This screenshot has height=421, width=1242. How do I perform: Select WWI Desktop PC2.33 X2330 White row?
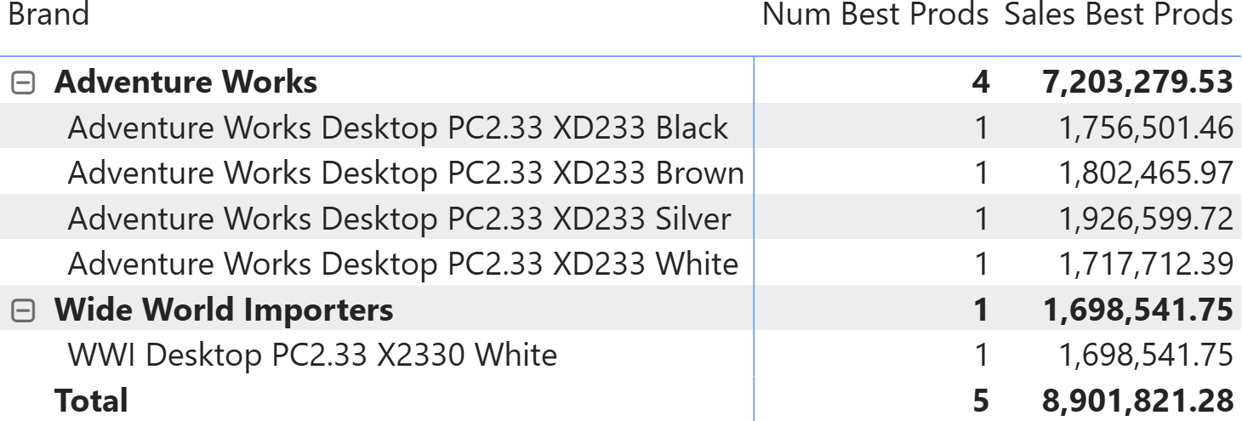[312, 355]
